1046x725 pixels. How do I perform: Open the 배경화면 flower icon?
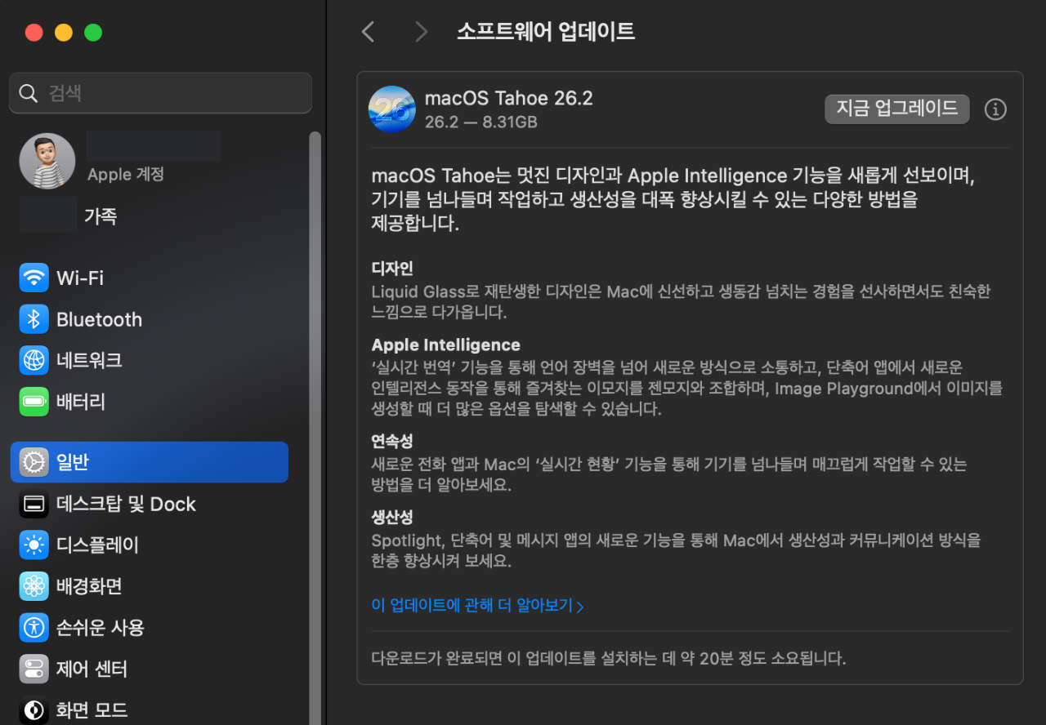34,586
